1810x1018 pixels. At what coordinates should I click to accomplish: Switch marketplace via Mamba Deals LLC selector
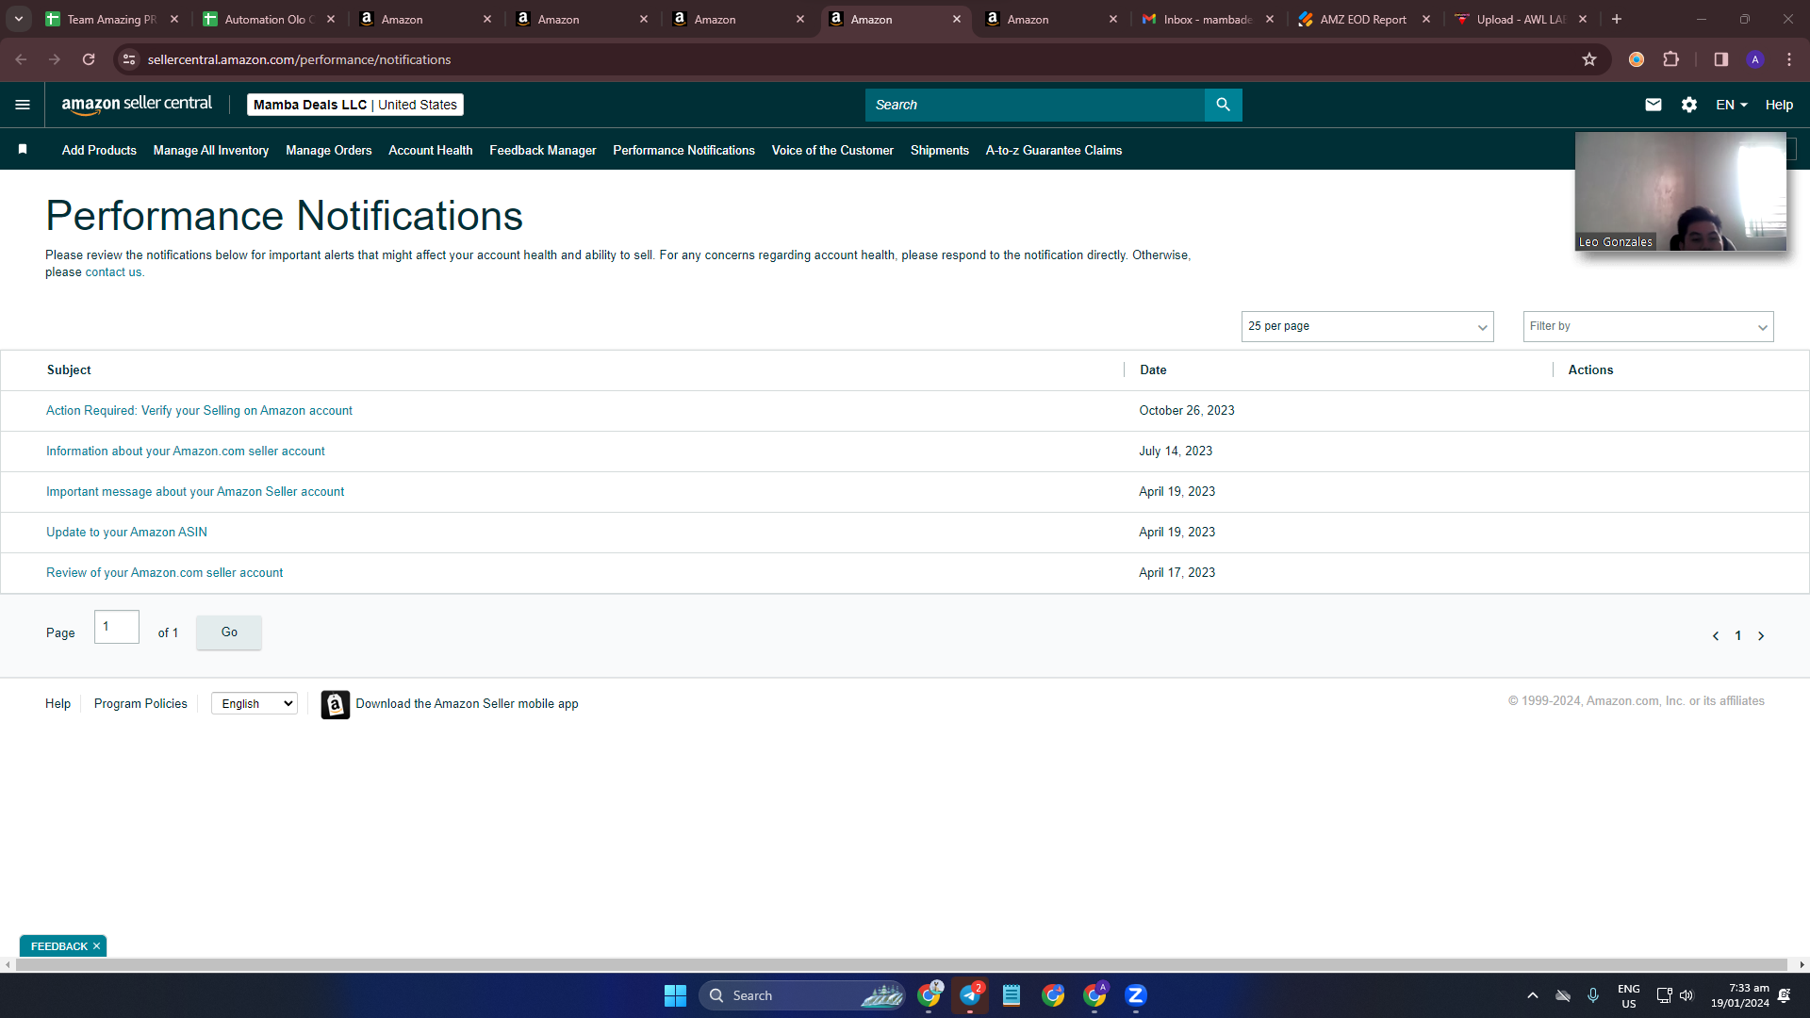(355, 105)
